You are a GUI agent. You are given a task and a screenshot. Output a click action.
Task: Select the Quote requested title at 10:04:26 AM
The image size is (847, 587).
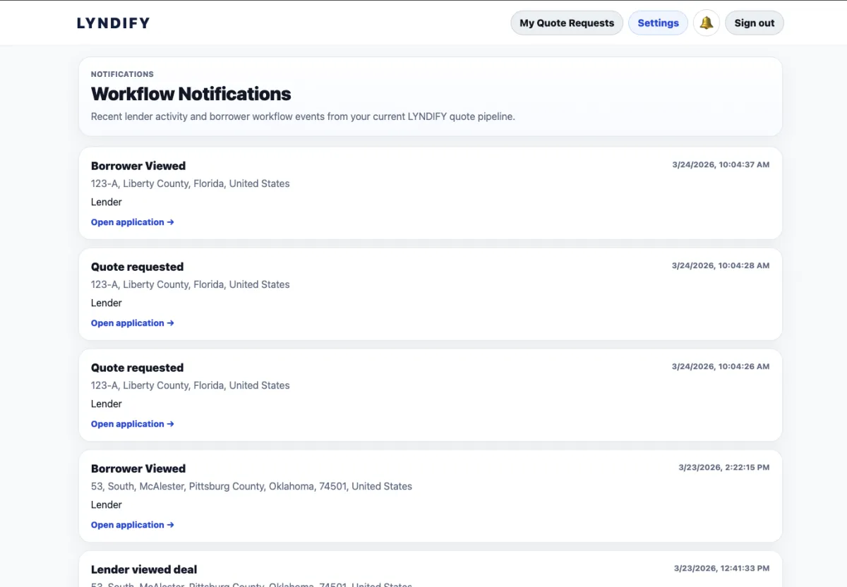(x=137, y=368)
